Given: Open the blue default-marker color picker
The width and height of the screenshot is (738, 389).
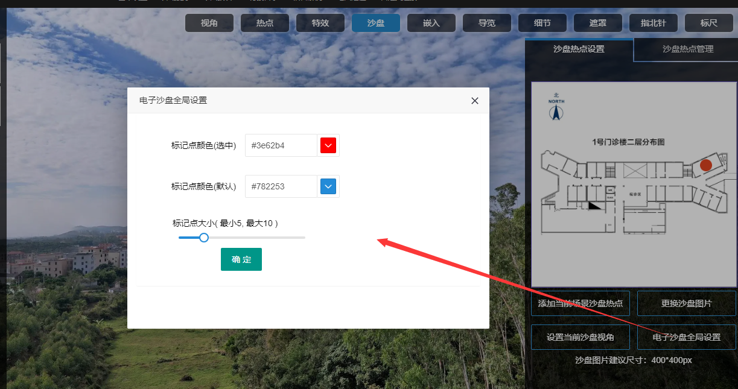Looking at the screenshot, I should 328,186.
